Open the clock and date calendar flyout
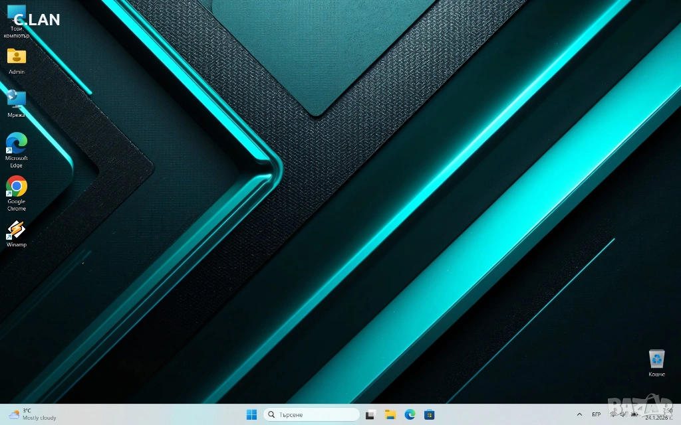 (x=658, y=414)
